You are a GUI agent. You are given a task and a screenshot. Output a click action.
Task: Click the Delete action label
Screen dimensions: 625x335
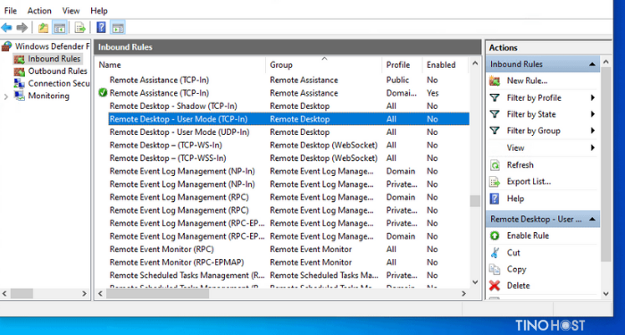coord(518,286)
